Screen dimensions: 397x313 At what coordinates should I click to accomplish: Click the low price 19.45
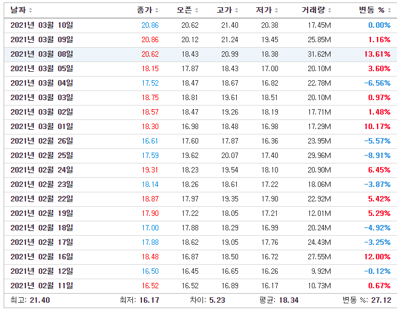click(270, 40)
